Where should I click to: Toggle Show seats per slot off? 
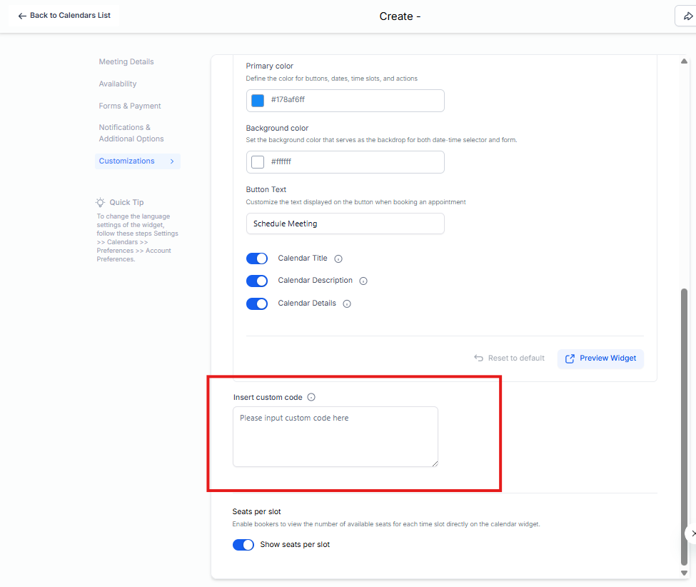(243, 545)
